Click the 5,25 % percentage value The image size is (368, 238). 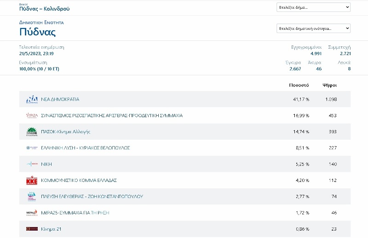[x=303, y=164]
